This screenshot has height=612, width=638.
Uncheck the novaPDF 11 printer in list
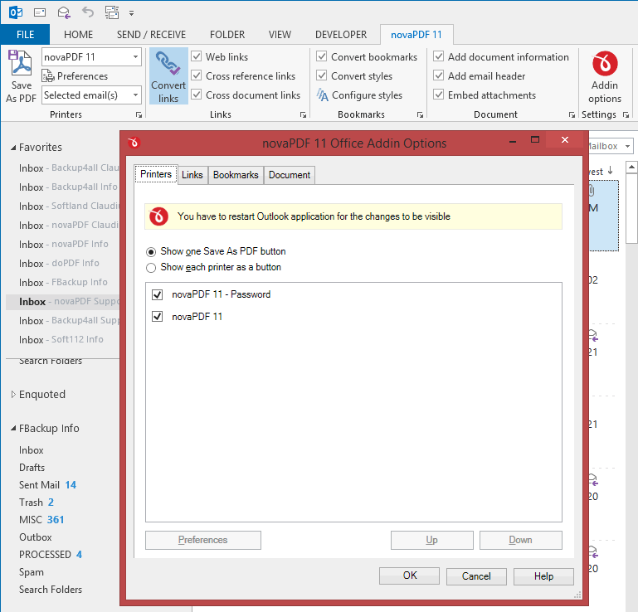tap(157, 317)
